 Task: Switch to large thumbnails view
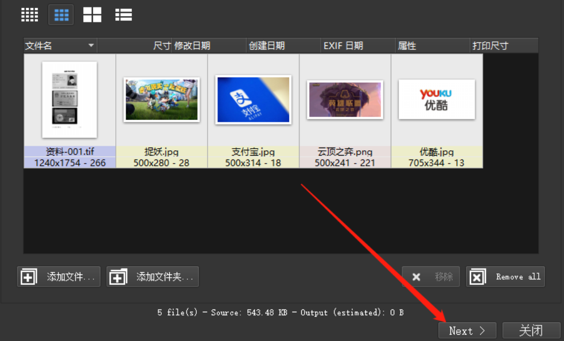pyautogui.click(x=92, y=15)
